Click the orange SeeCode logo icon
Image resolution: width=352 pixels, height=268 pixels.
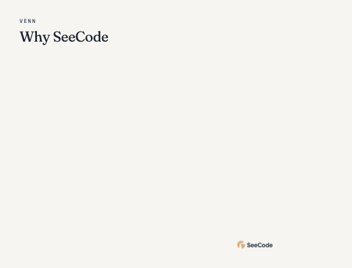pyautogui.click(x=241, y=245)
